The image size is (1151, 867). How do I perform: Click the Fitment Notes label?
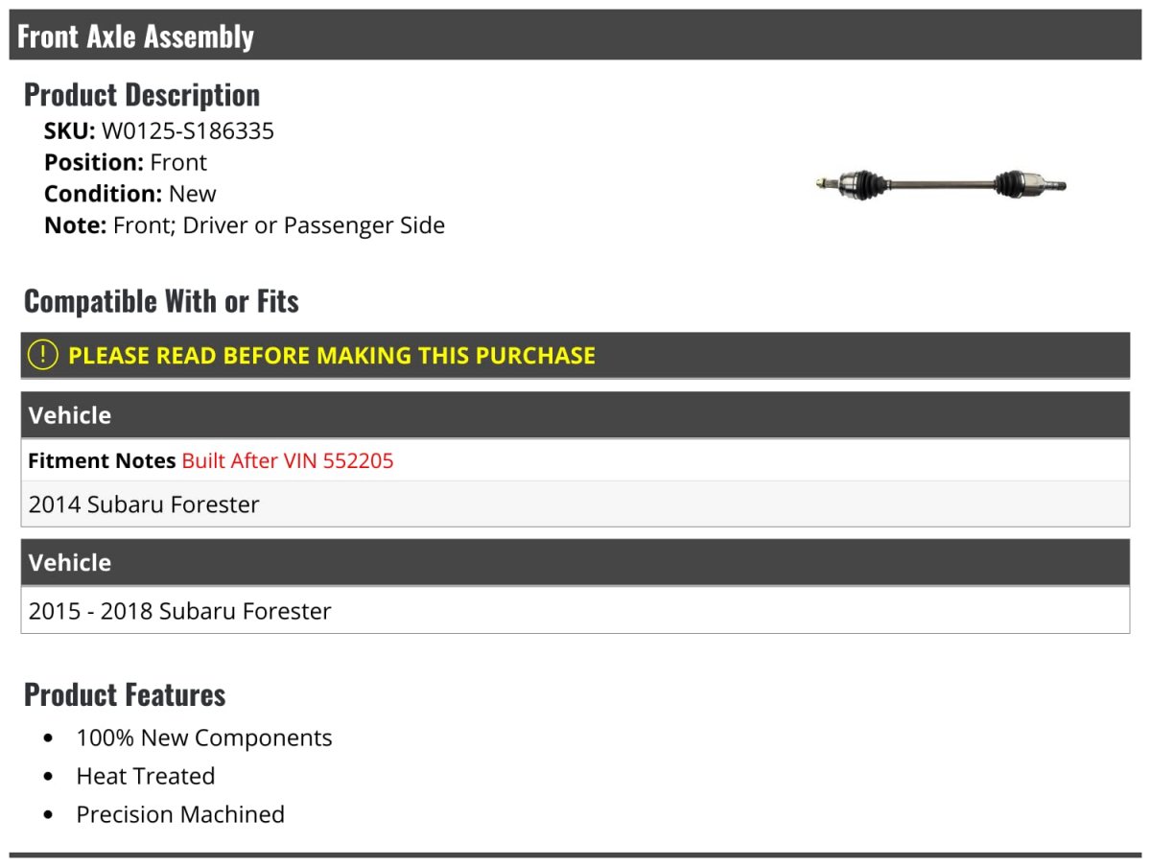tap(102, 460)
